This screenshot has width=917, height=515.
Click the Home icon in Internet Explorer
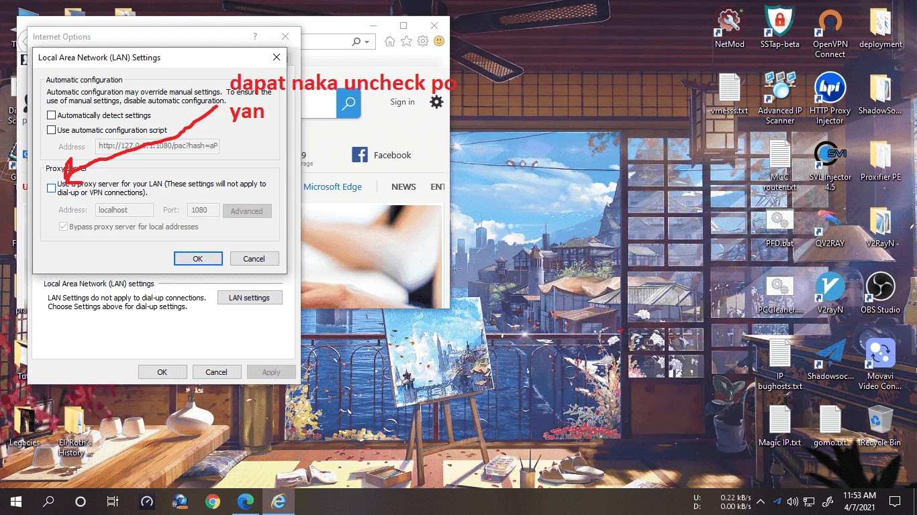point(389,42)
